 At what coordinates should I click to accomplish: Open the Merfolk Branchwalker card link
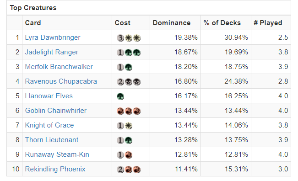(59, 67)
